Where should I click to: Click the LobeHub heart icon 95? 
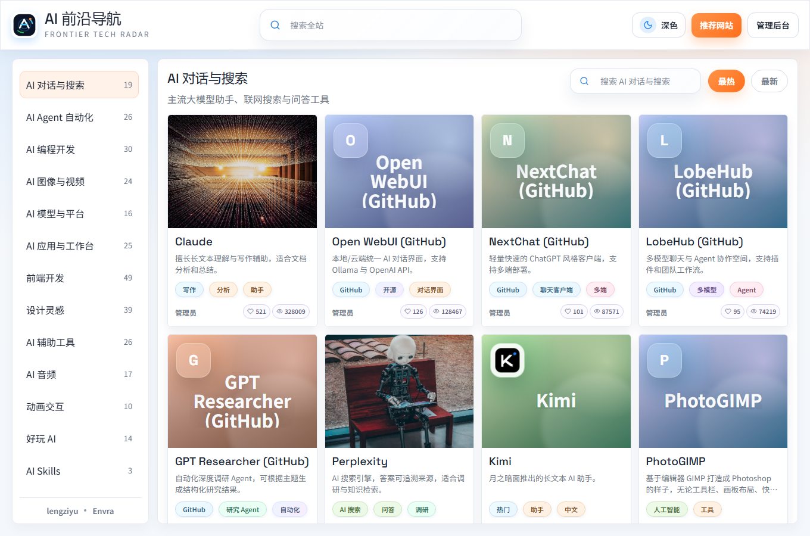click(733, 311)
